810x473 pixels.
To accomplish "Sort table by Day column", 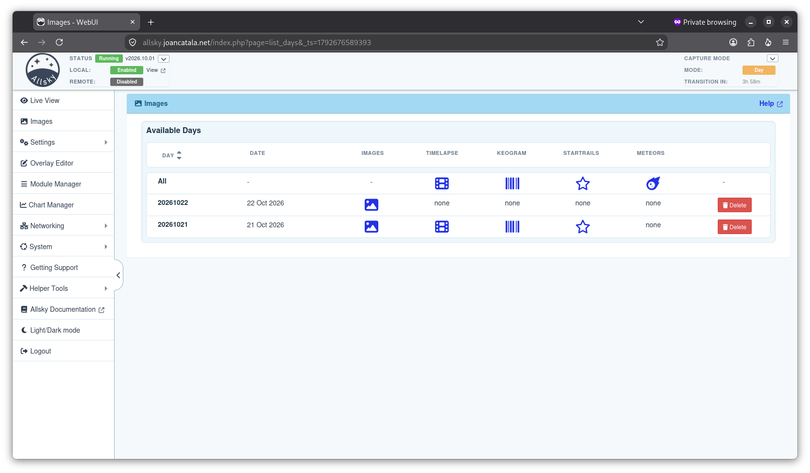I will pyautogui.click(x=172, y=155).
